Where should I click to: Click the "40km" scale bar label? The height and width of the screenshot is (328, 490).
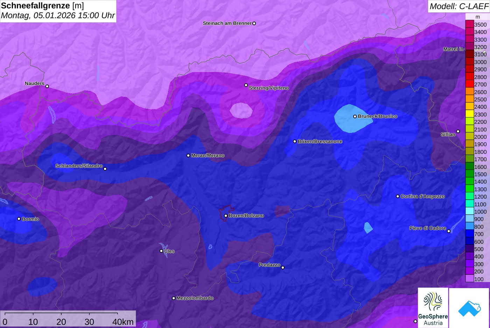pos(123,322)
